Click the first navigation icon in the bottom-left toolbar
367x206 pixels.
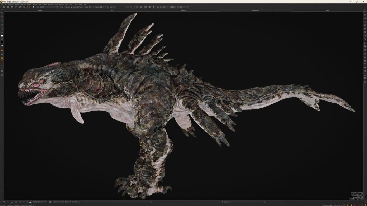(x=4, y=202)
